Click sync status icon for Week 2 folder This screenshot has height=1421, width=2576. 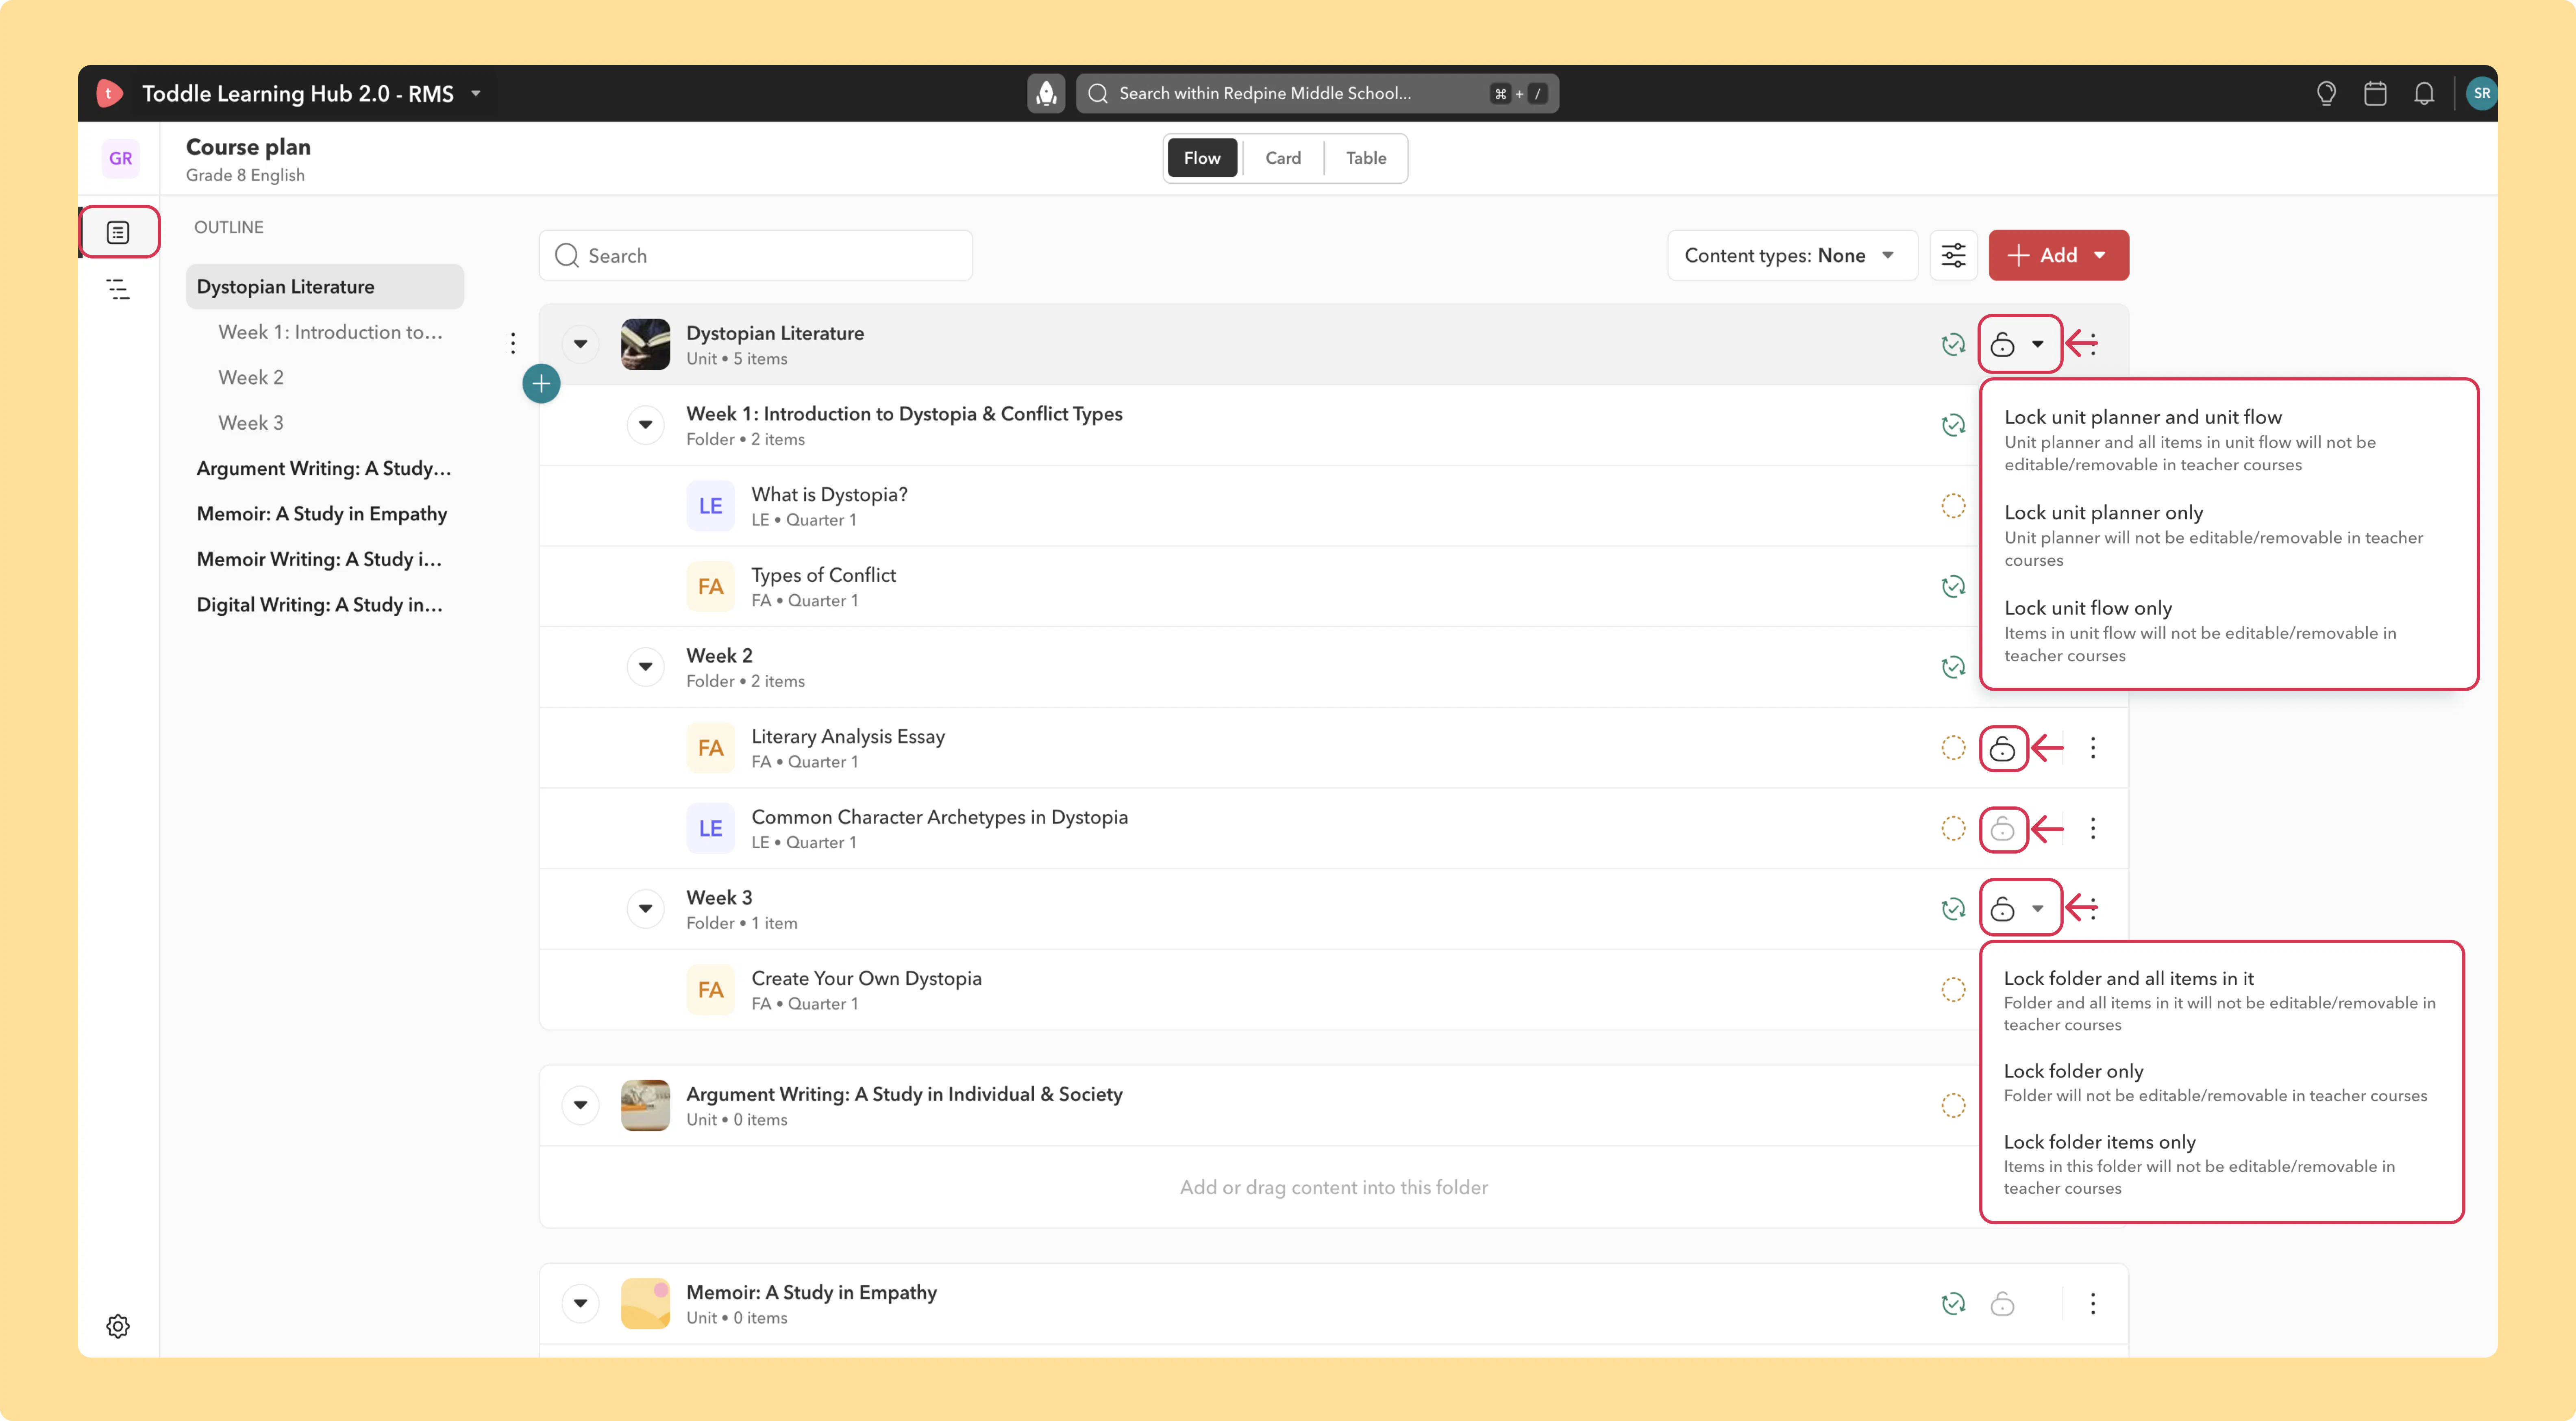point(1953,667)
